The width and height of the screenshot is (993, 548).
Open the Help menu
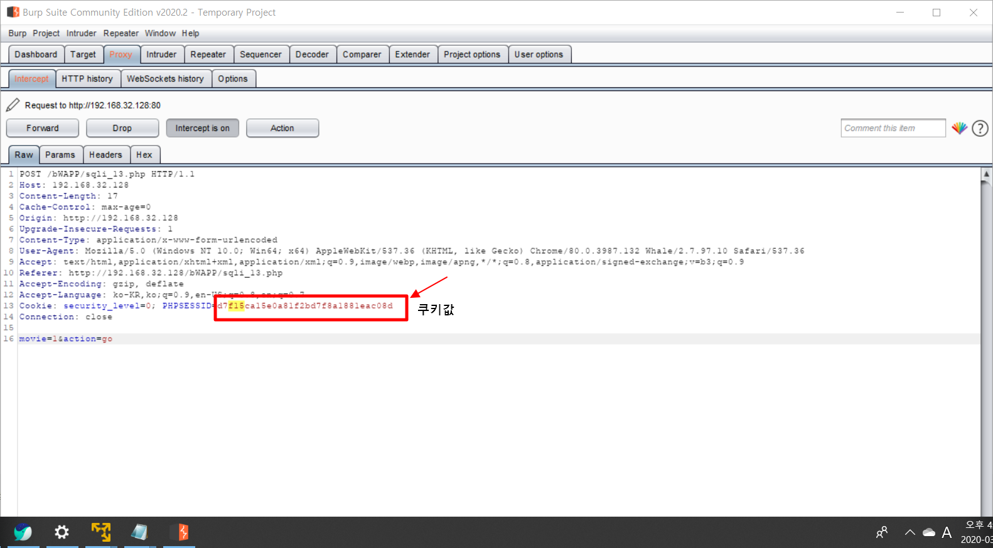point(191,33)
